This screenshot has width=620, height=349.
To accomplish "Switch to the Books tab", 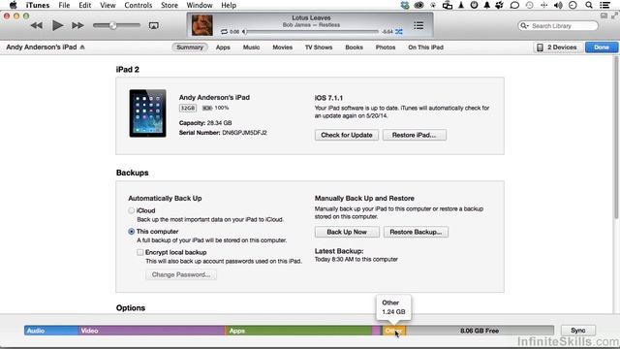I will [x=354, y=48].
